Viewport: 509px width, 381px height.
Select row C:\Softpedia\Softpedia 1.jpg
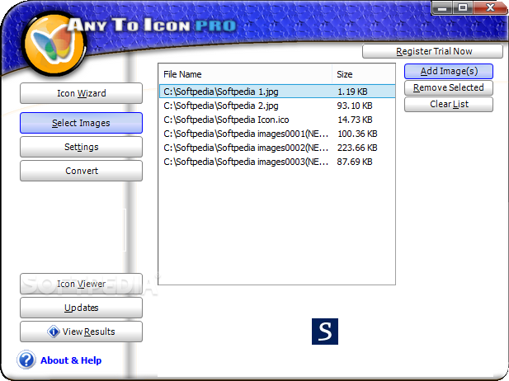tap(277, 92)
